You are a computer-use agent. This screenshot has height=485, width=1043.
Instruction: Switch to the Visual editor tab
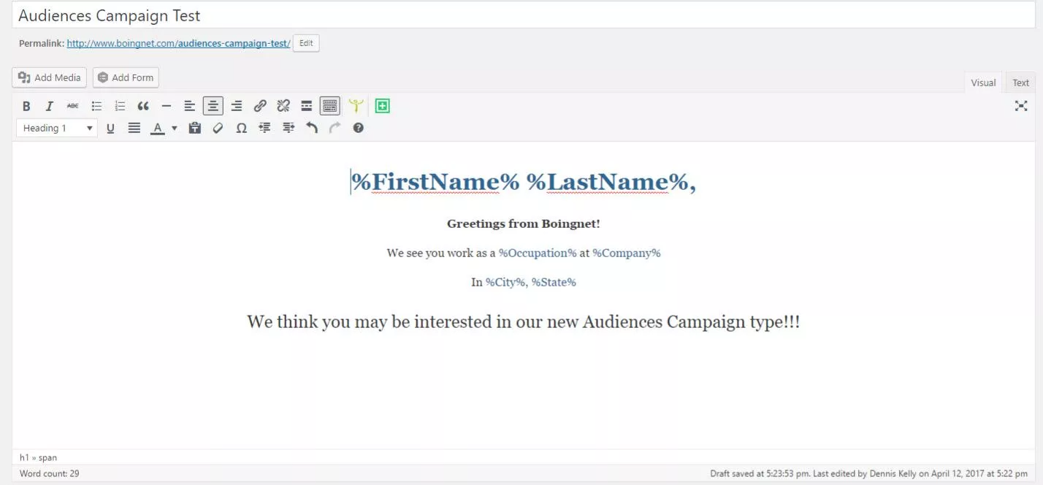click(x=983, y=83)
